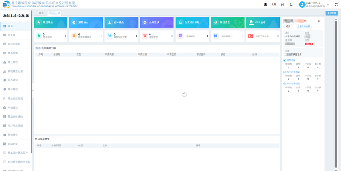Screen dimensions: 341x171
Task: Open the 常规检查 routine check card
Action: [228, 22]
